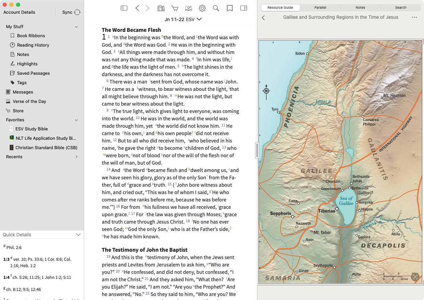Expand the Recents section

[x=76, y=157]
